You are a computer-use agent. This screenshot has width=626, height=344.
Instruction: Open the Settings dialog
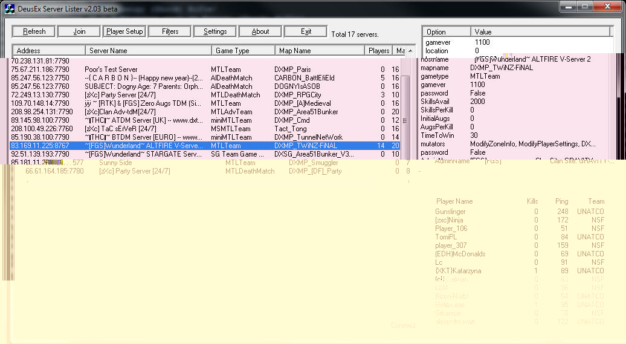coord(215,31)
